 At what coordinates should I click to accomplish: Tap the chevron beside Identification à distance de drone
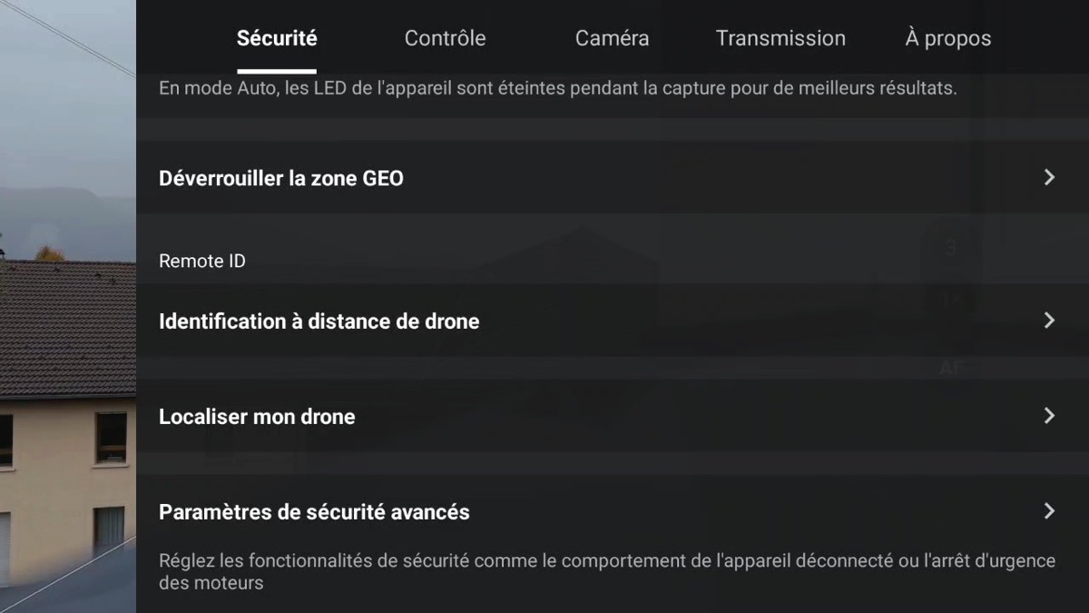[1049, 321]
